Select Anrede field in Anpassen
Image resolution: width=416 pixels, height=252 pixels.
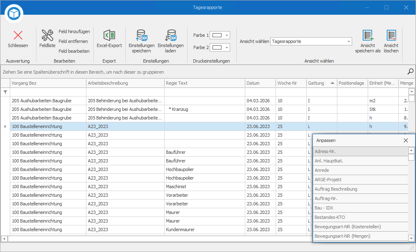coord(360,170)
